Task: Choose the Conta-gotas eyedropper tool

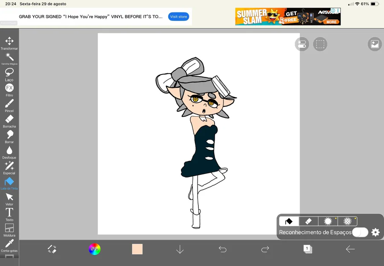Action: [x=9, y=246]
